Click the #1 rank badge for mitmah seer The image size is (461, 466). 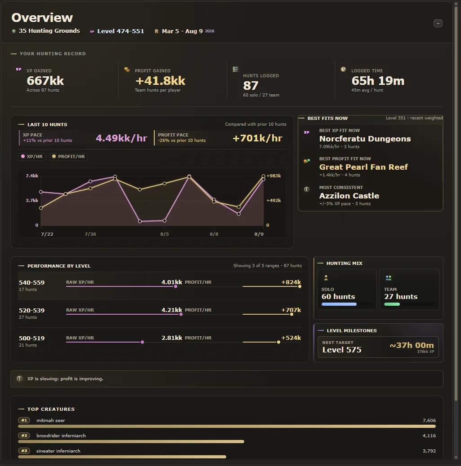point(24,420)
